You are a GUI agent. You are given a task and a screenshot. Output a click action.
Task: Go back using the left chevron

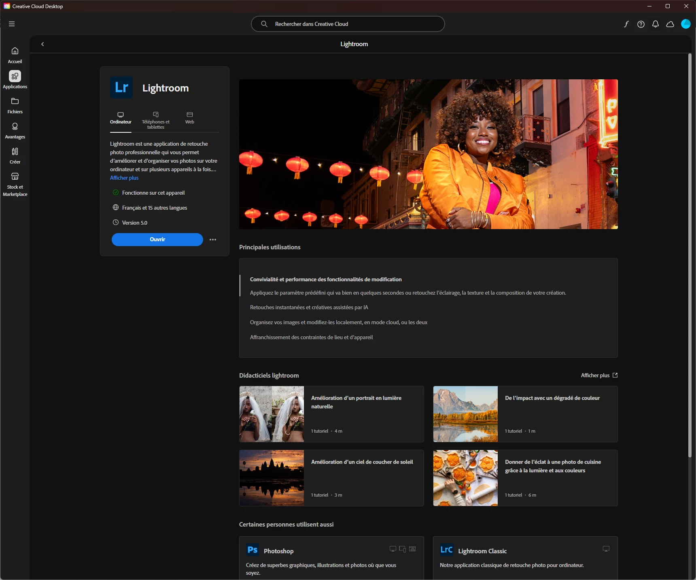(42, 44)
